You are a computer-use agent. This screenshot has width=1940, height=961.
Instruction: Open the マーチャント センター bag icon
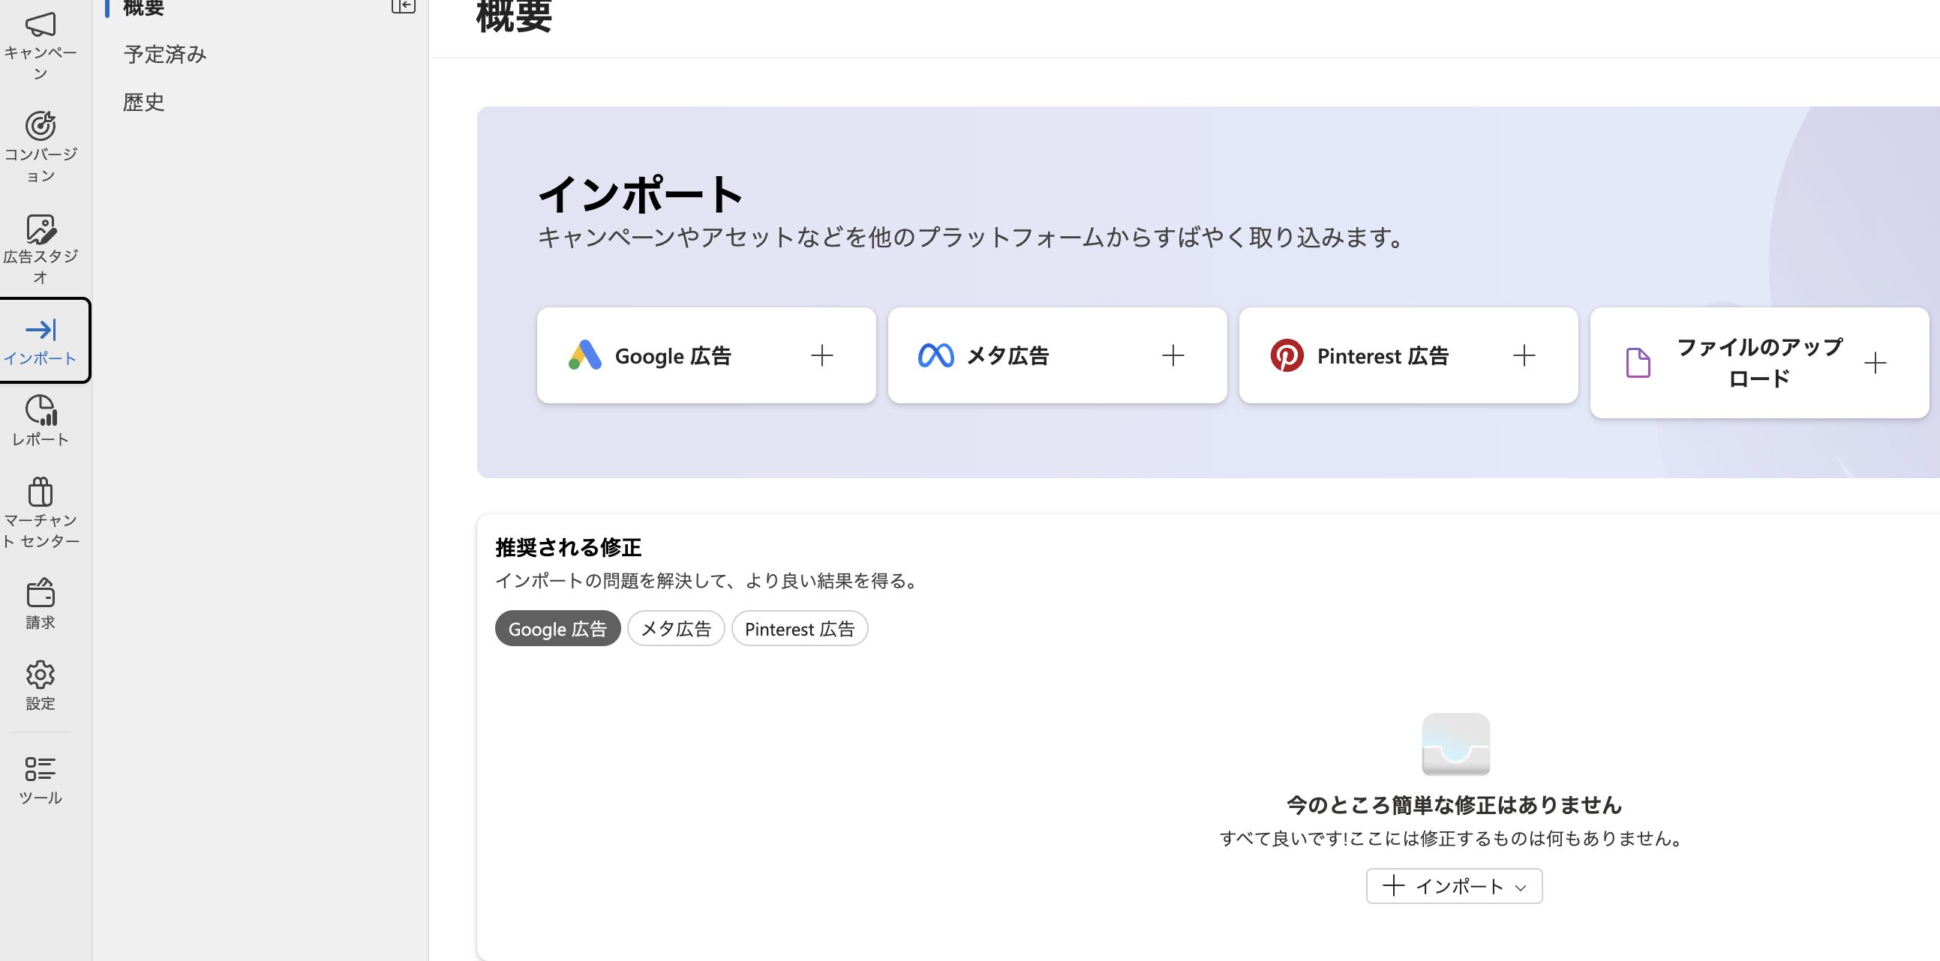tap(41, 492)
